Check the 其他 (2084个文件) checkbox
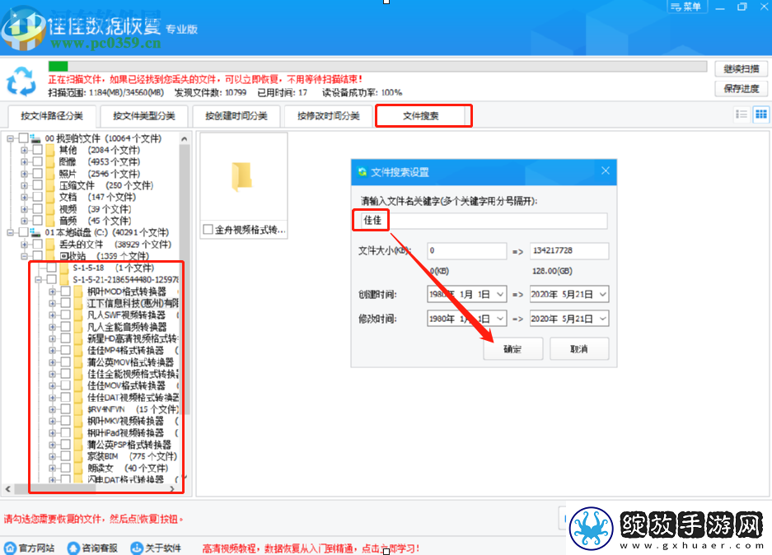772x555 pixels. pos(37,150)
